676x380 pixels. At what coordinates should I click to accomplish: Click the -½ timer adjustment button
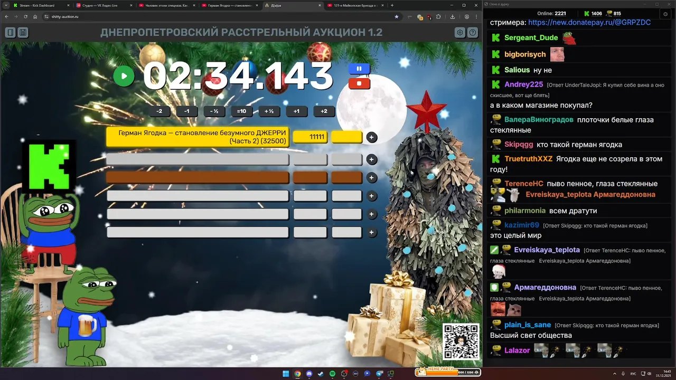(214, 111)
